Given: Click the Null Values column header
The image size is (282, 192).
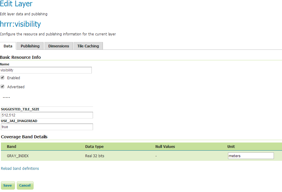Looking at the screenshot, I should pyautogui.click(x=165, y=146).
